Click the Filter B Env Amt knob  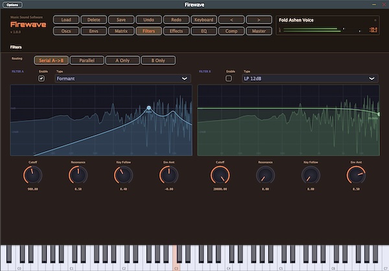[x=356, y=175]
